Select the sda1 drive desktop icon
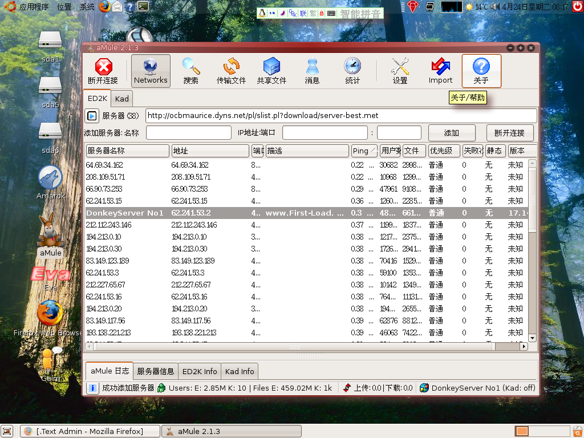 click(50, 47)
